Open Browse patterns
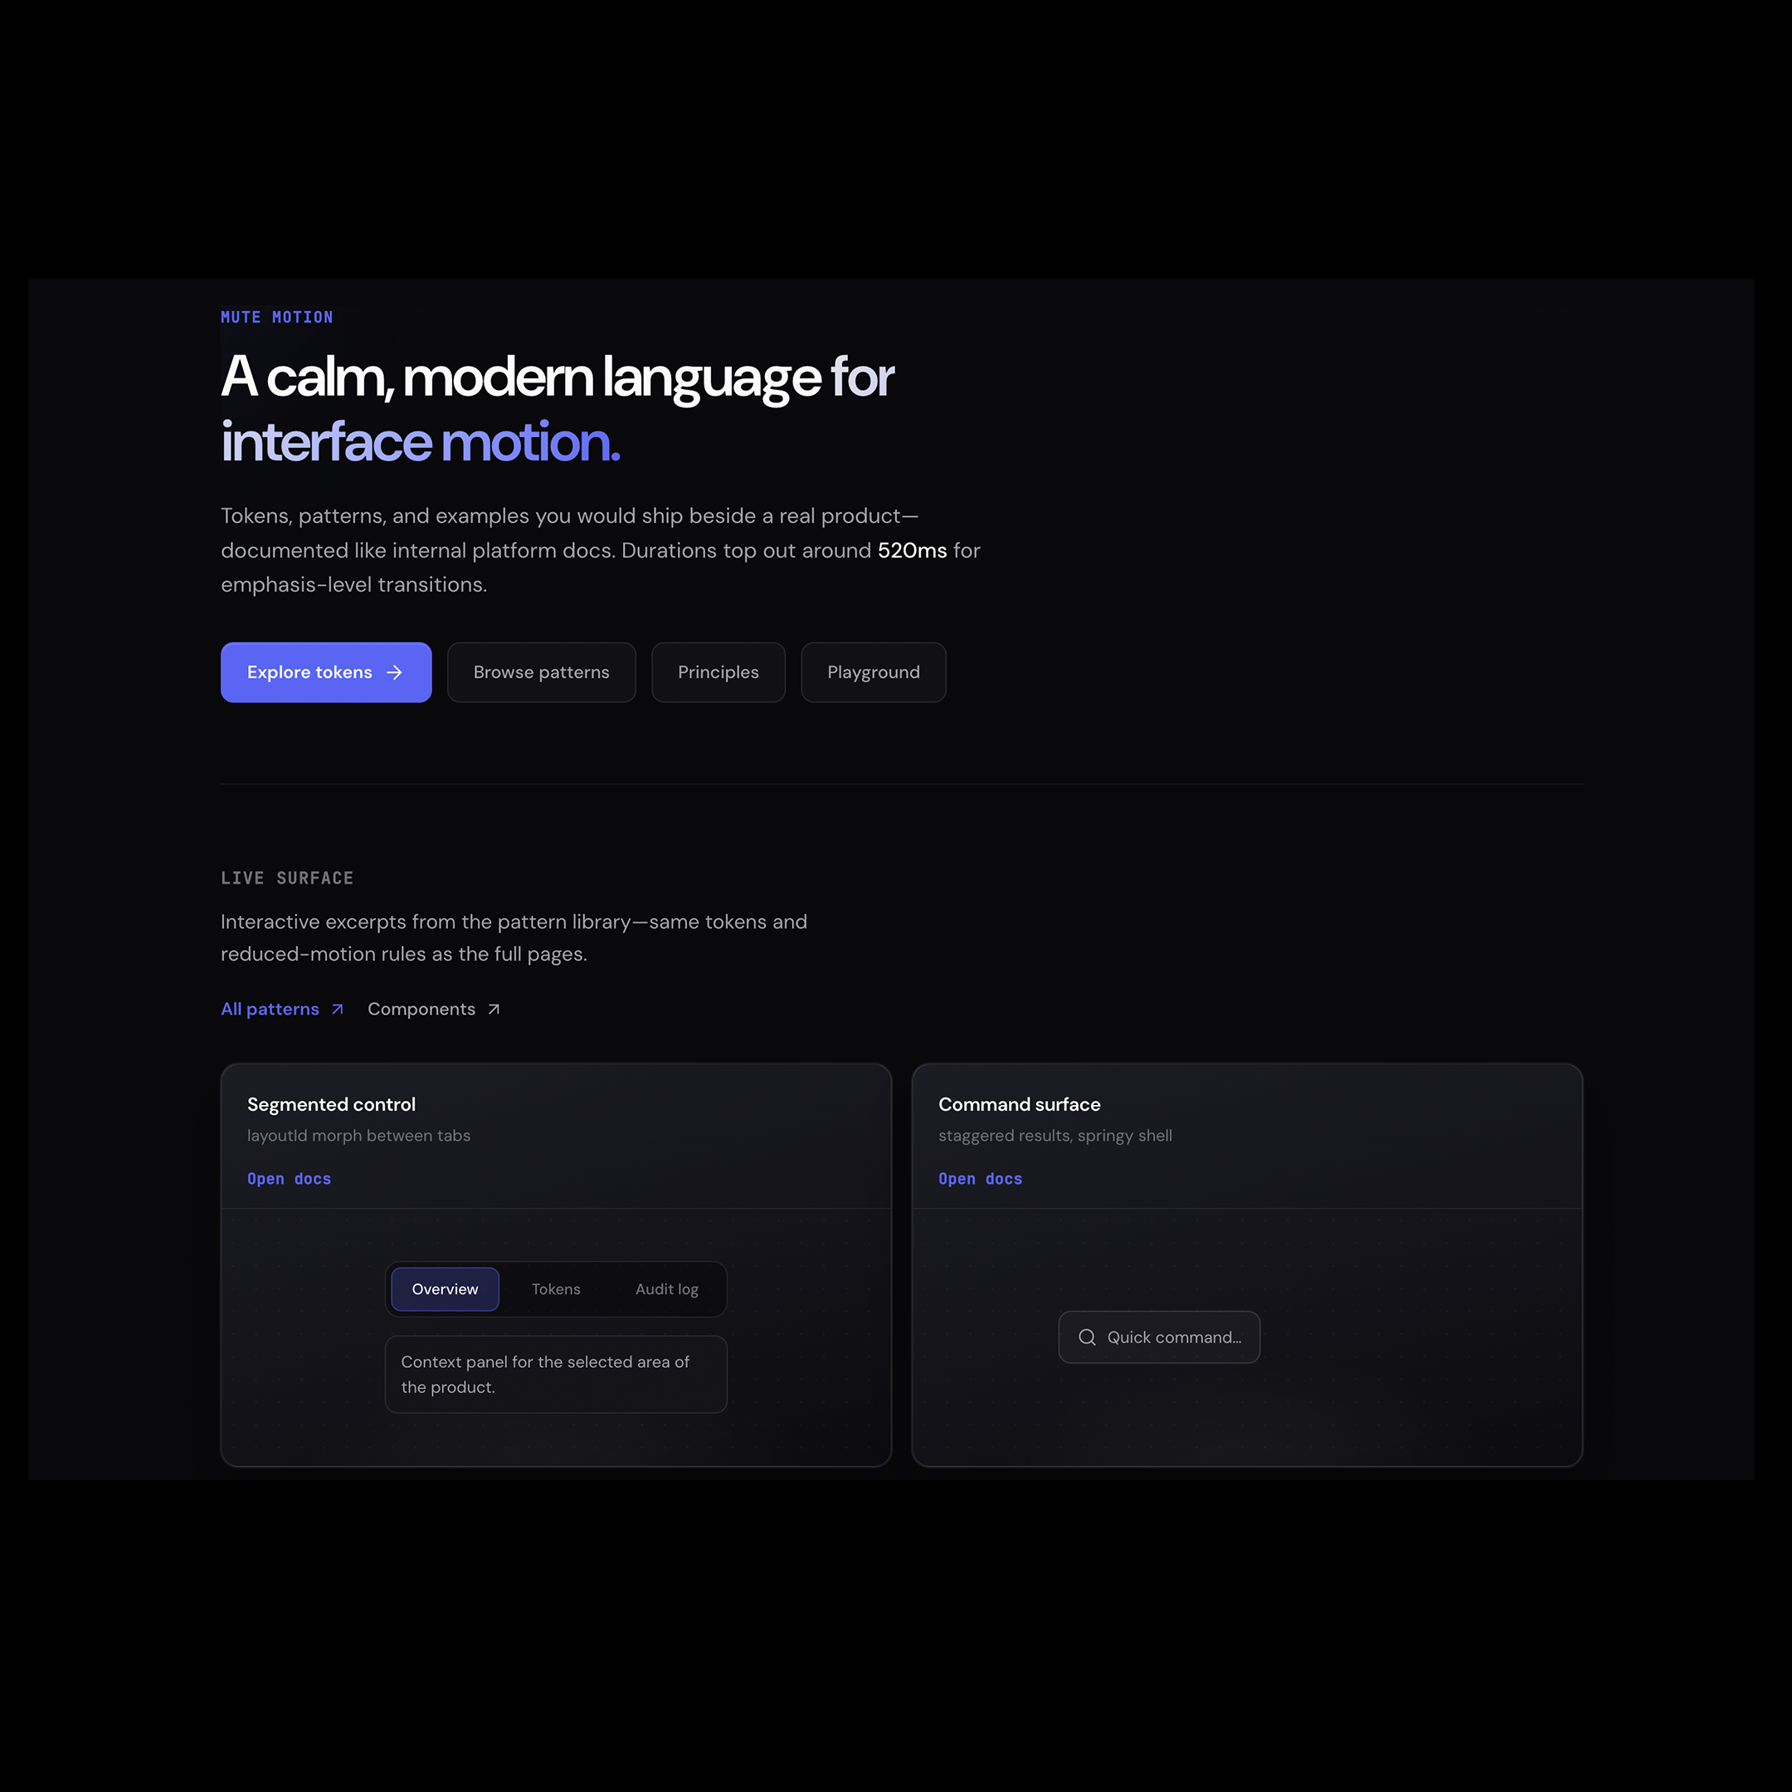This screenshot has width=1792, height=1792. tap(542, 673)
